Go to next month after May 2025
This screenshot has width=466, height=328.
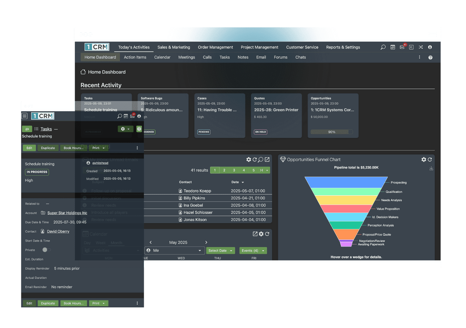(206, 243)
